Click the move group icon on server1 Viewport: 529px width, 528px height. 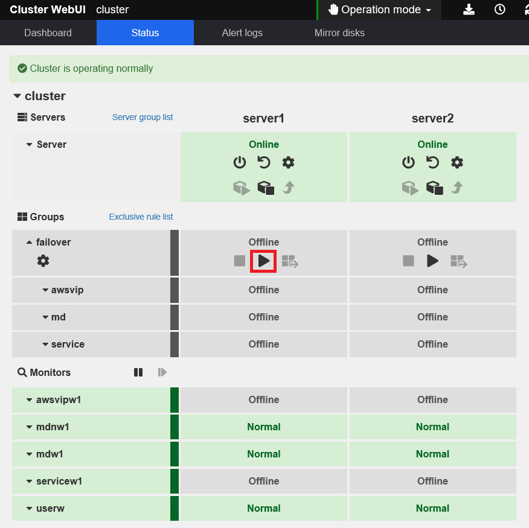[x=290, y=261]
